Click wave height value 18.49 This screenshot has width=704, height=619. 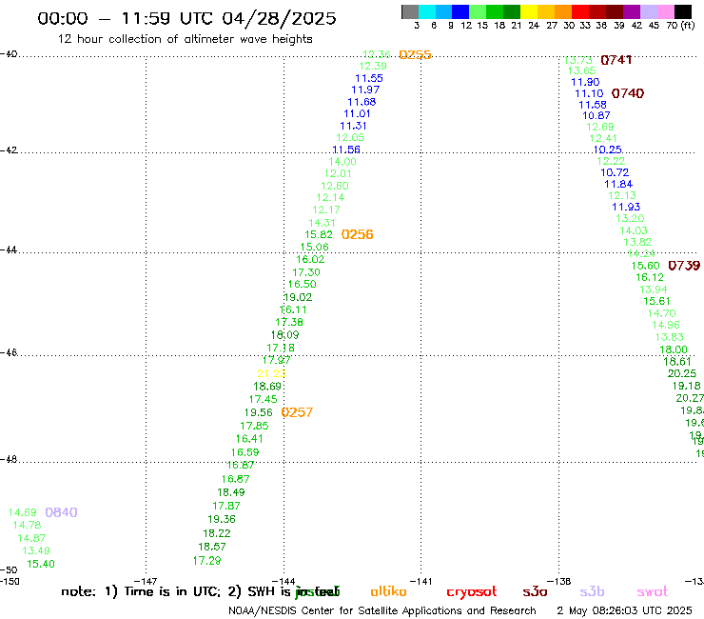(231, 492)
